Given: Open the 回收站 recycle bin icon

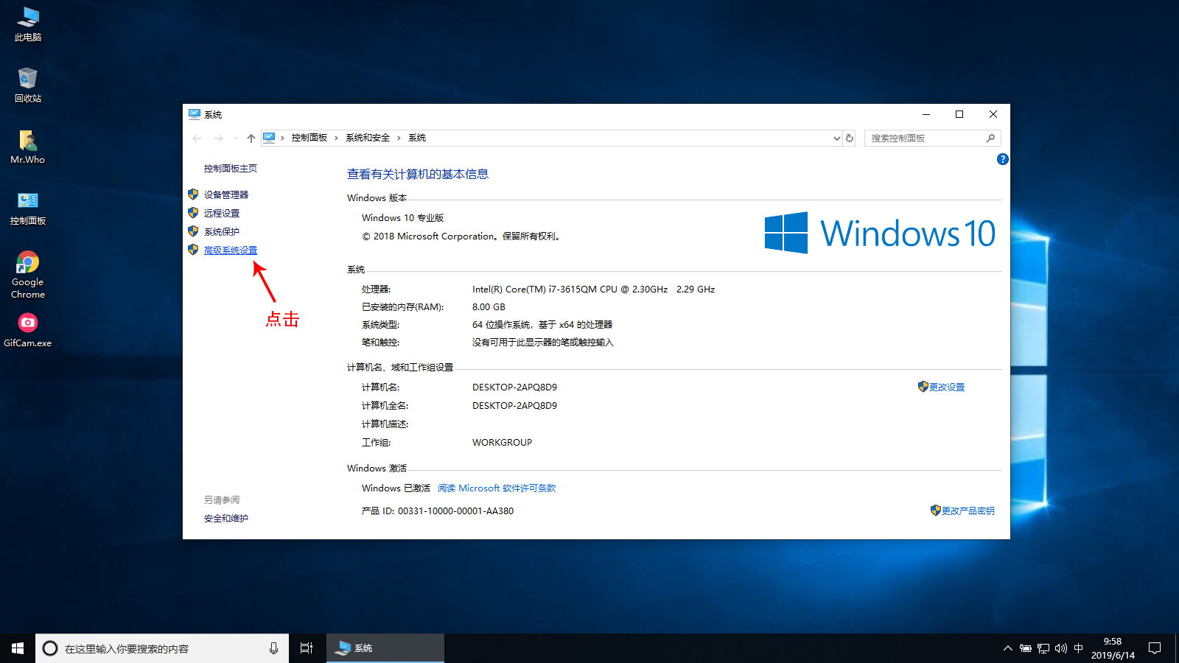Looking at the screenshot, I should (28, 85).
